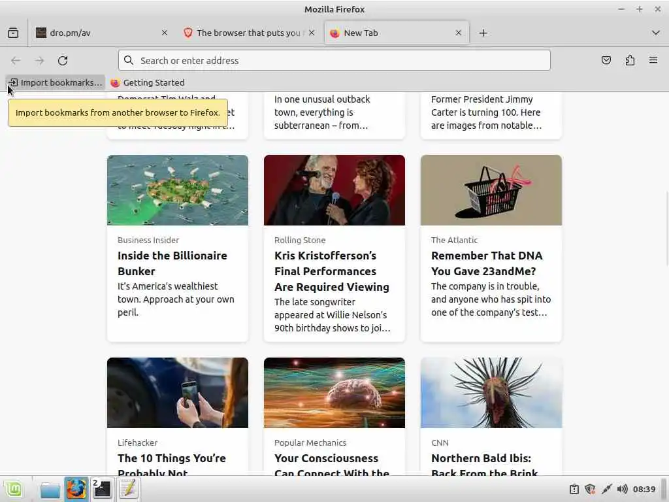Image resolution: width=669 pixels, height=502 pixels.
Task: Click the Popular Mechanics source label
Action: [x=310, y=443]
